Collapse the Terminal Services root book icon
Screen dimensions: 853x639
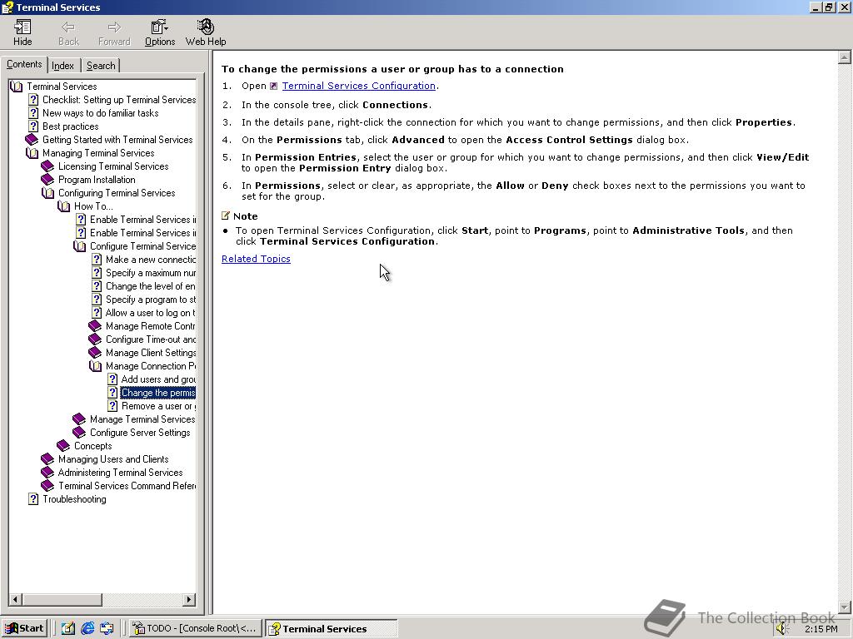(x=17, y=87)
